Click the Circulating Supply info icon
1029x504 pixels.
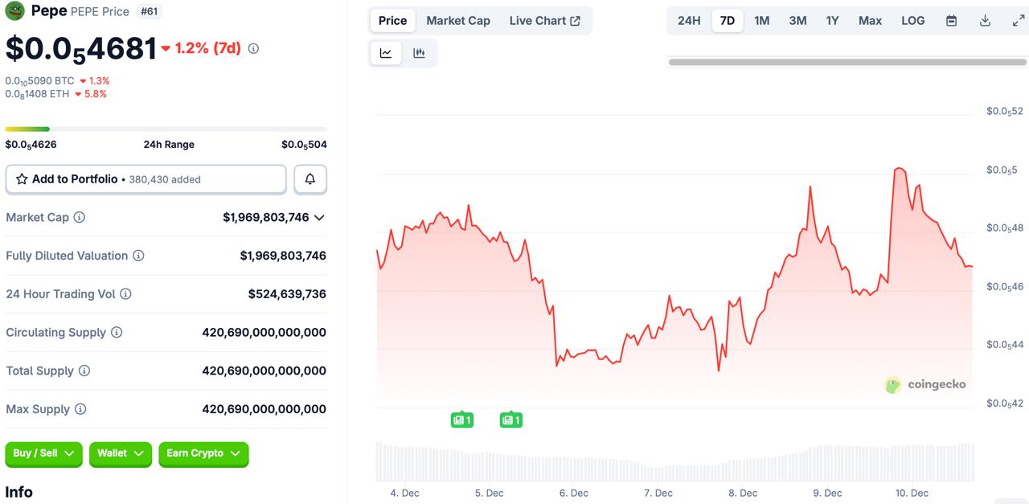point(118,332)
